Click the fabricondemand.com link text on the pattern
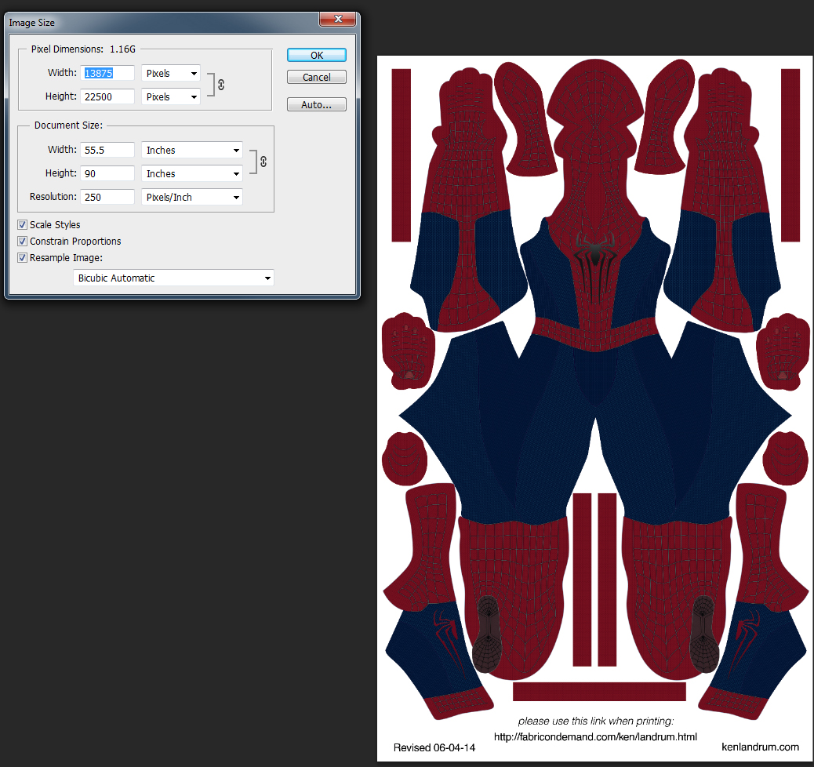This screenshot has width=814, height=767. (595, 737)
